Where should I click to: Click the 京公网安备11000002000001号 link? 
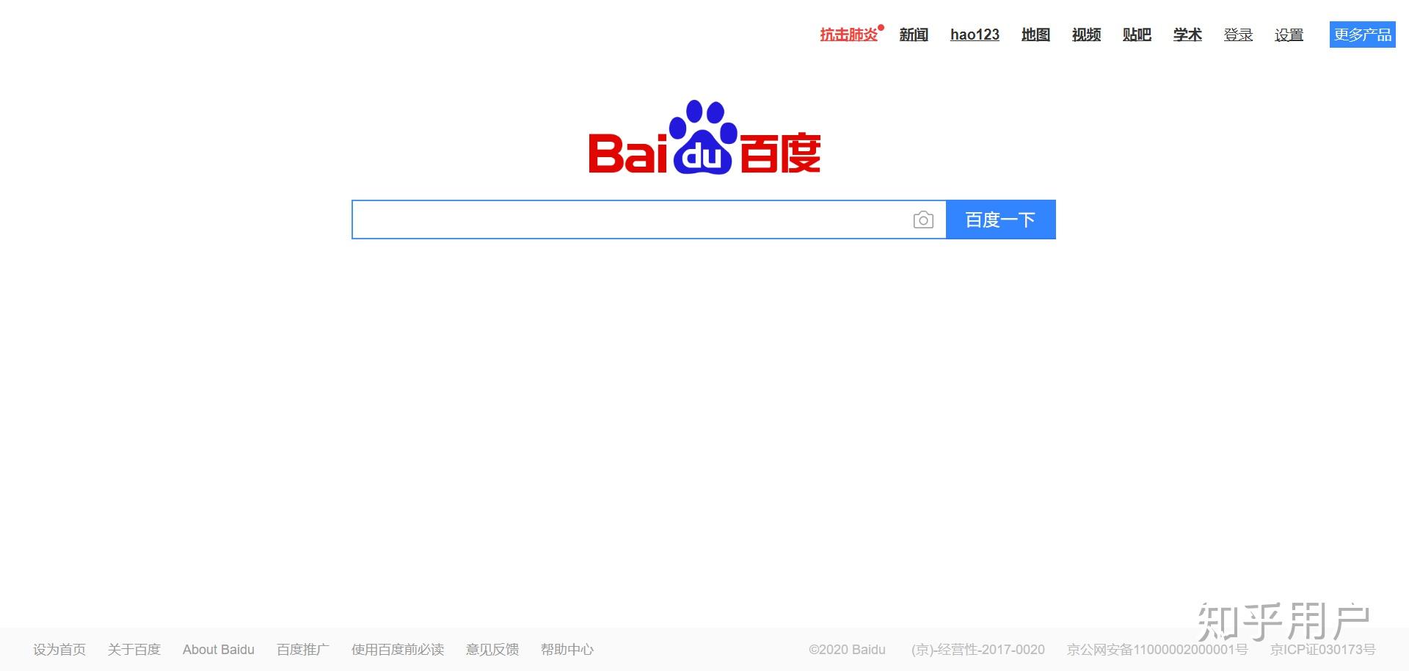pos(1157,650)
